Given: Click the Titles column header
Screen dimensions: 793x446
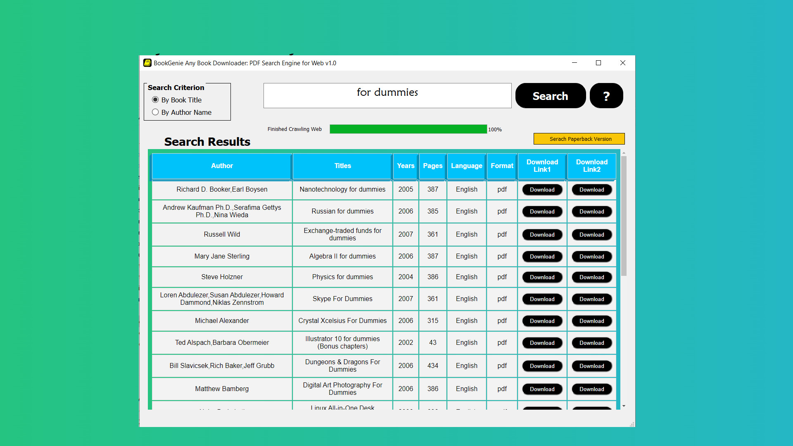Looking at the screenshot, I should pos(342,166).
